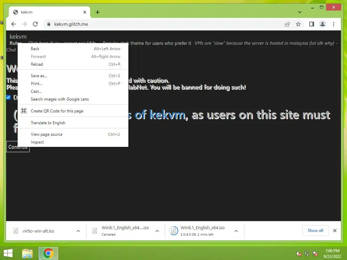This screenshot has height=260, width=347.
Task: Click the lock icon in address bar
Action: [x=49, y=24]
